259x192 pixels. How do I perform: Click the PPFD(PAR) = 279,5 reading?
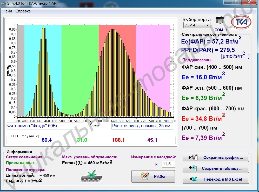click(x=208, y=50)
